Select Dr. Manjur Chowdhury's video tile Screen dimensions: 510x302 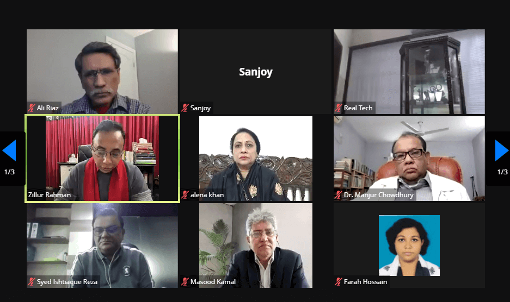coord(409,159)
